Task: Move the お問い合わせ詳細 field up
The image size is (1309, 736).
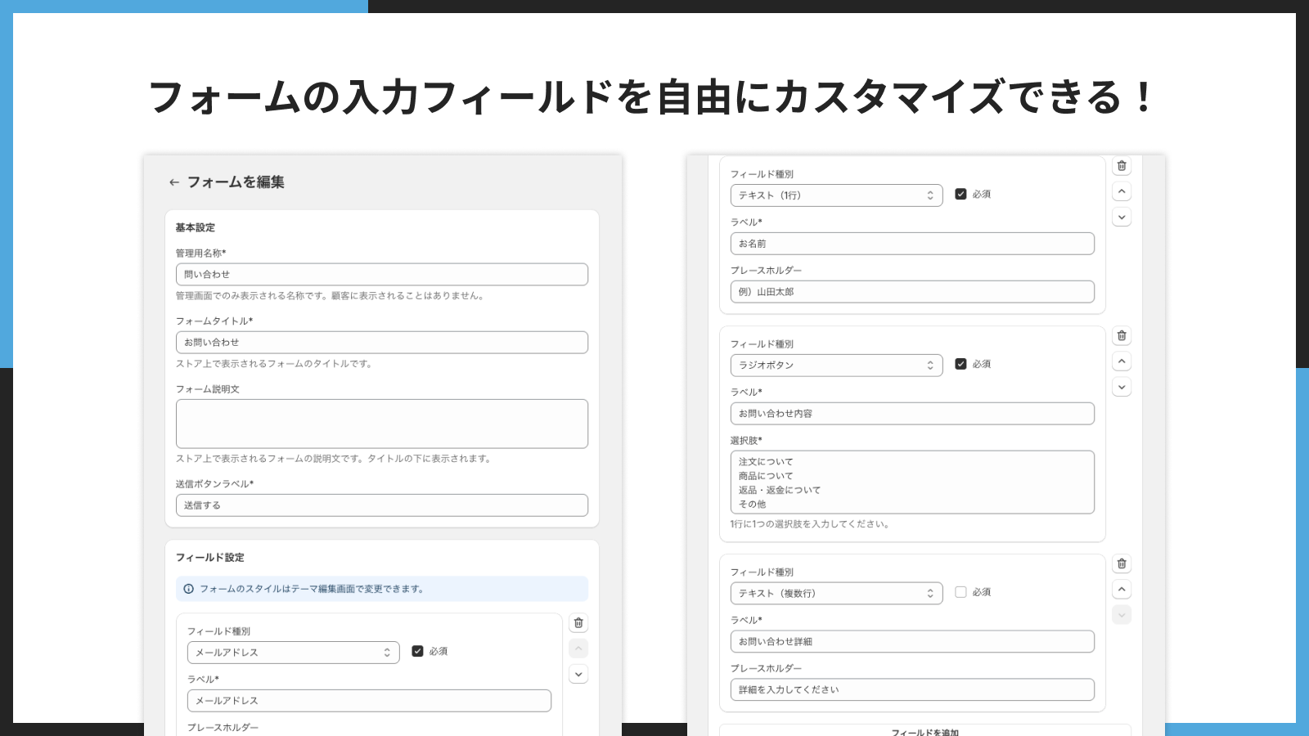Action: point(1122,590)
